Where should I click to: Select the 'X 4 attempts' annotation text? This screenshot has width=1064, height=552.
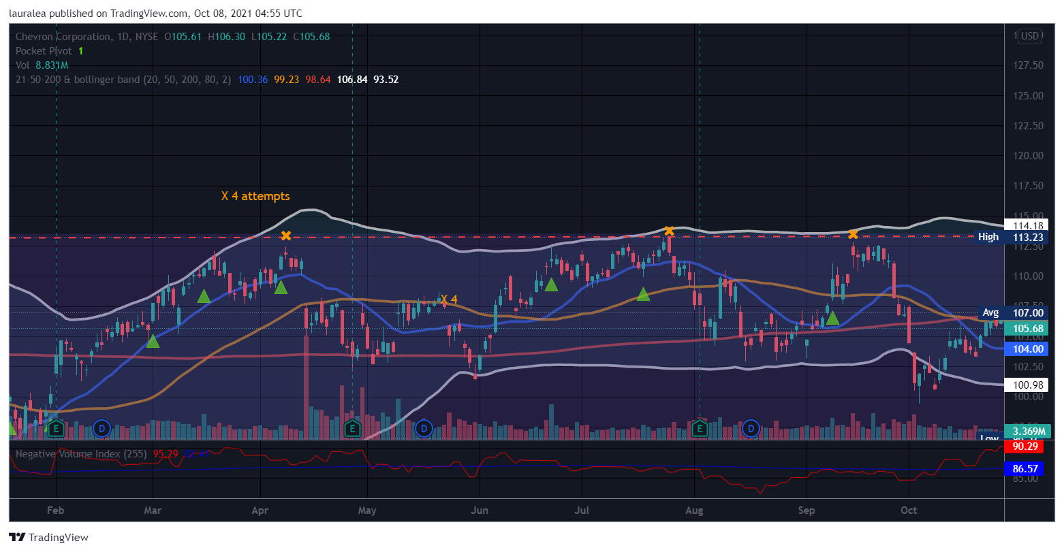[x=255, y=196]
